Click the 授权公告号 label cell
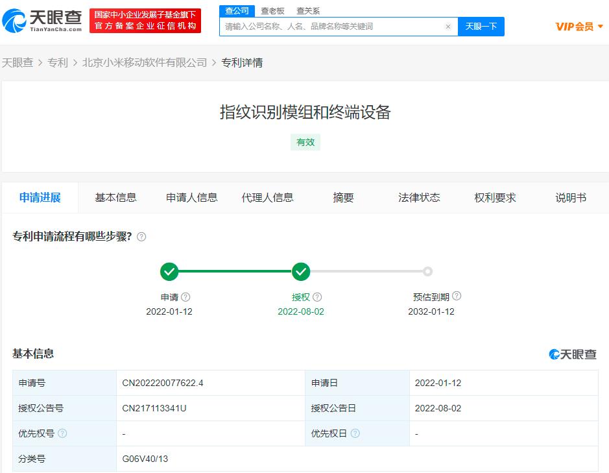Viewport: 609px width, 473px height. [x=64, y=409]
